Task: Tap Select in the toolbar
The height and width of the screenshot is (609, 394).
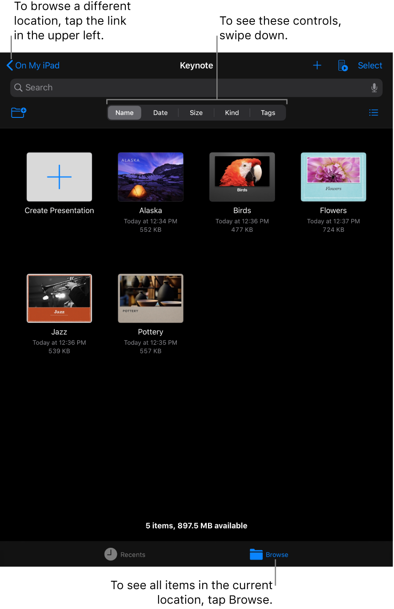Action: click(370, 65)
